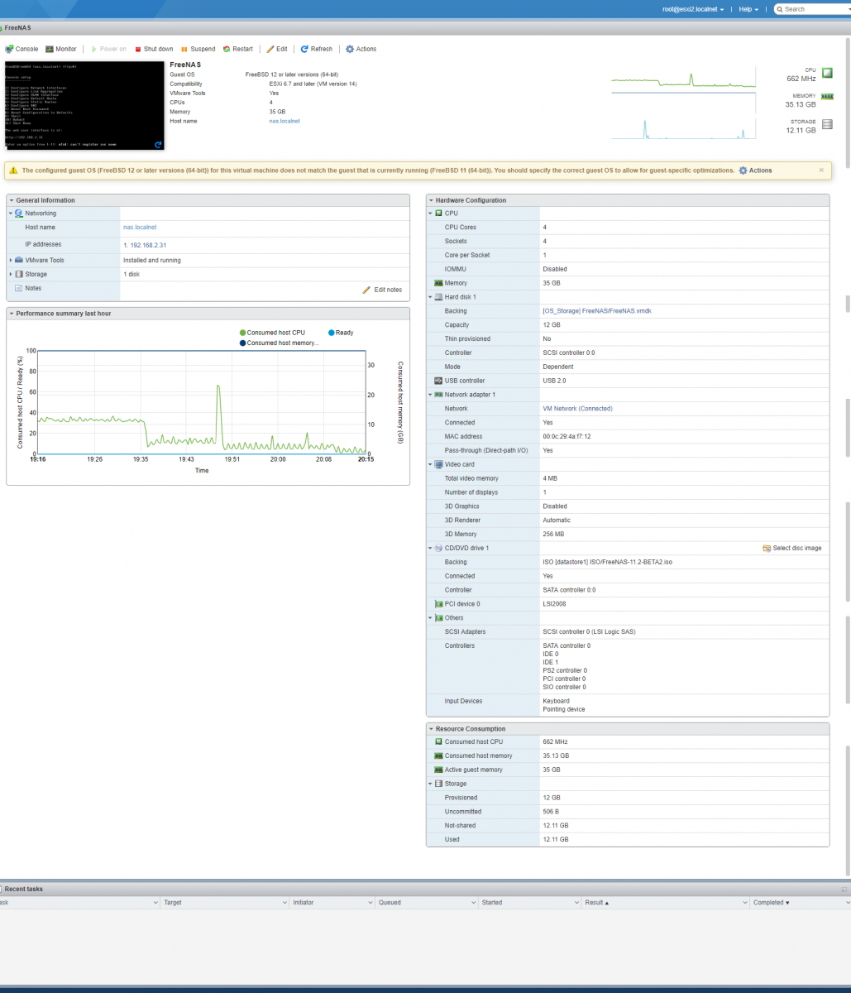This screenshot has width=851, height=993.
Task: Click the Monitor toolbar button
Action: click(x=60, y=49)
